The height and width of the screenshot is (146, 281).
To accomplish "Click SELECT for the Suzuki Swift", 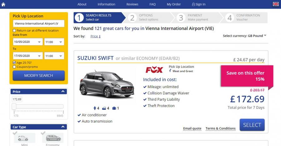I will click(x=252, y=125).
